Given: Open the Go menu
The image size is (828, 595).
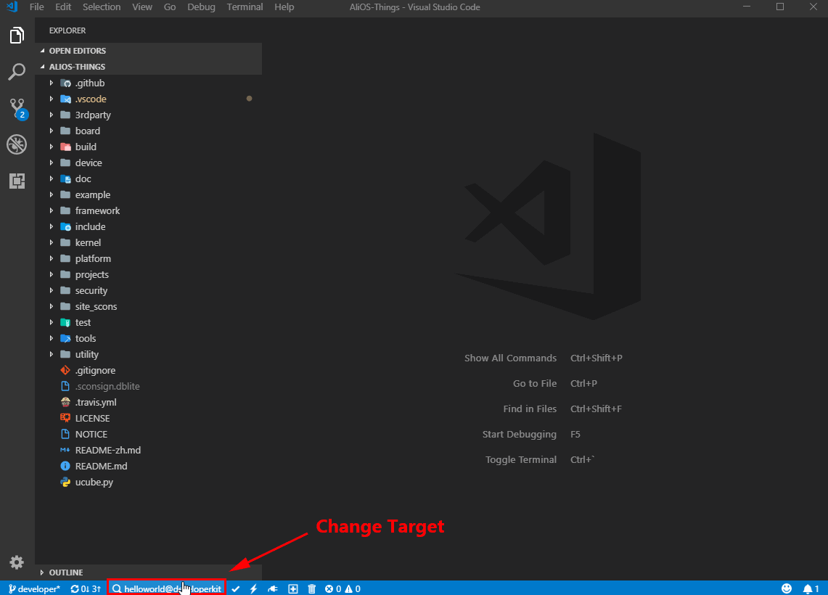Looking at the screenshot, I should pos(170,7).
